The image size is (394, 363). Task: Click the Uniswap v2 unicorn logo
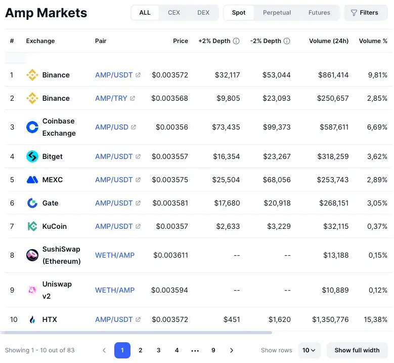click(32, 290)
